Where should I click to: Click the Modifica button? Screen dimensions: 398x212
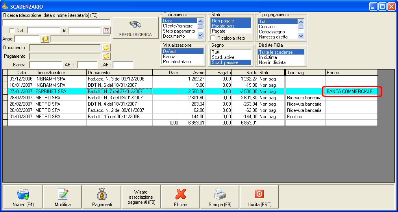(x=63, y=197)
